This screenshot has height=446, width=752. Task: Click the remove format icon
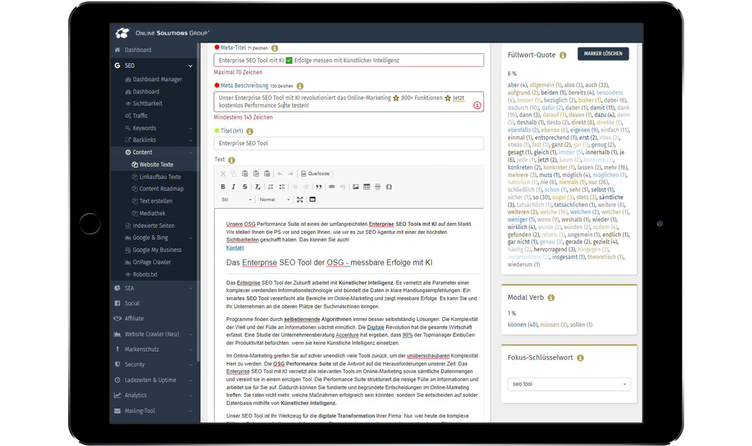pyautogui.click(x=258, y=187)
